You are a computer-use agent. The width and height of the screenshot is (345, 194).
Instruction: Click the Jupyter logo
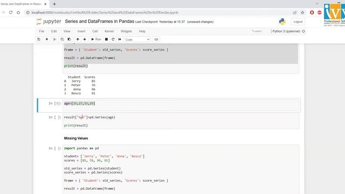(x=49, y=22)
